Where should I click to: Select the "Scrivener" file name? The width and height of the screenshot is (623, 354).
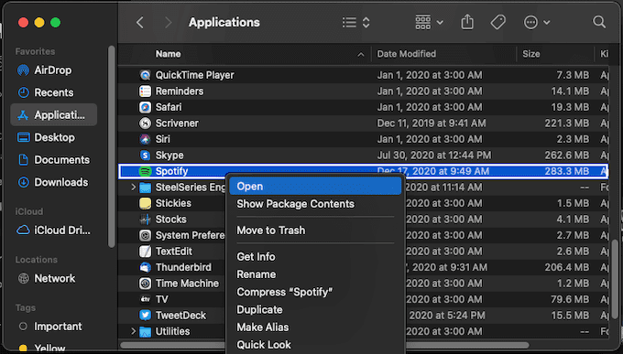(x=177, y=123)
